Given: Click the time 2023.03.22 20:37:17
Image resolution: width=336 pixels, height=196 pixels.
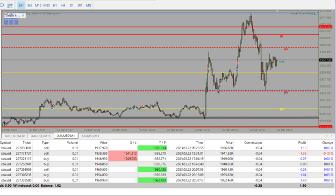Looking at the screenshot, I should [x=190, y=180].
